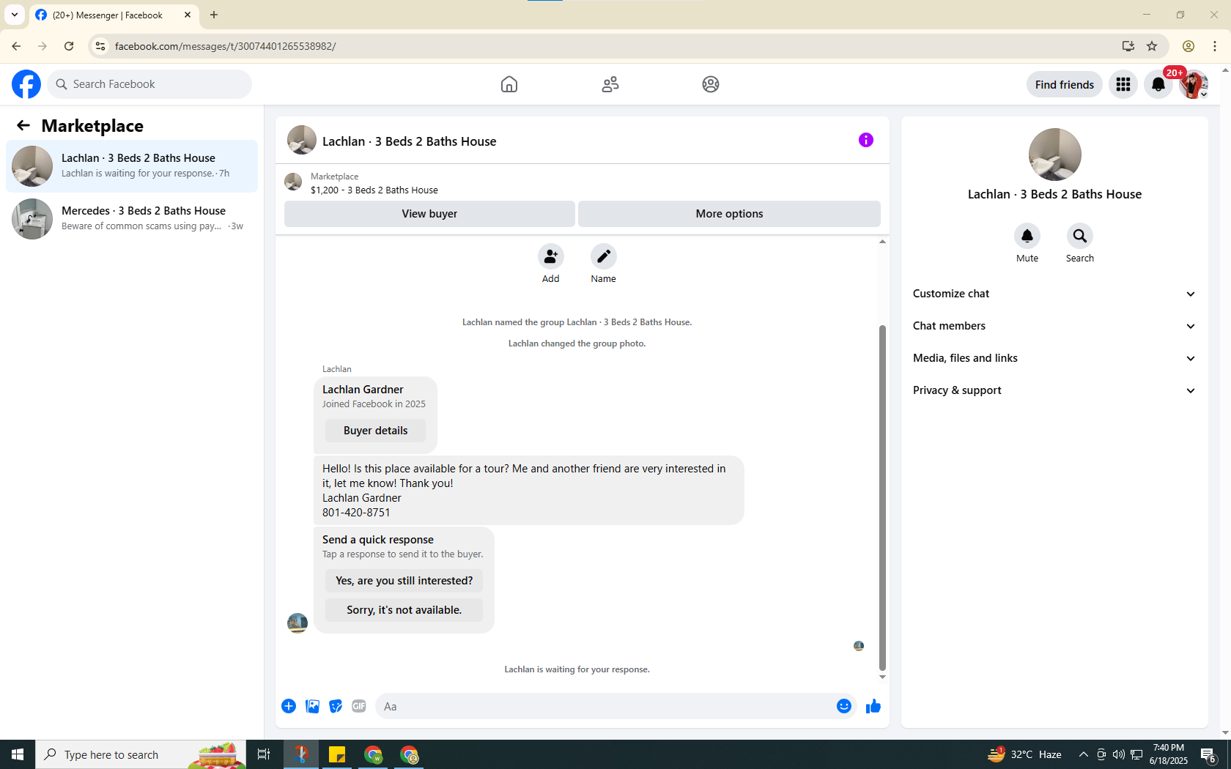
Task: Go to the Home feed icon
Action: pos(509,84)
